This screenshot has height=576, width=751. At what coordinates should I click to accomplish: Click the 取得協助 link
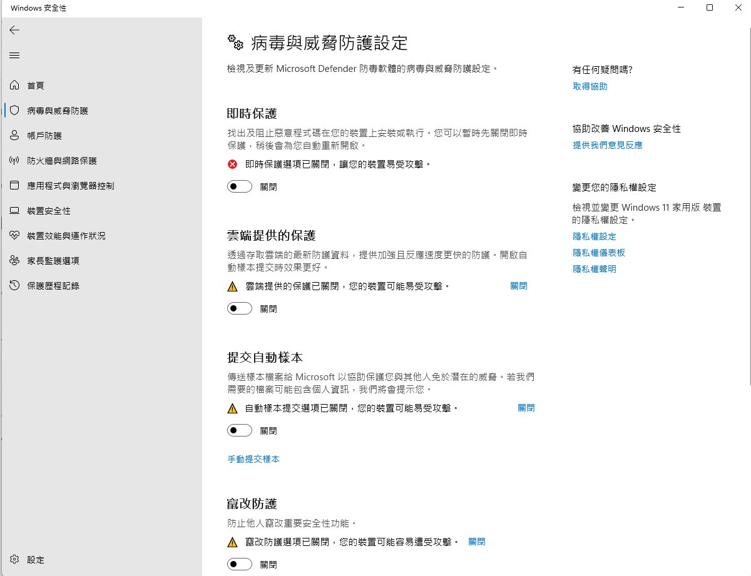590,86
